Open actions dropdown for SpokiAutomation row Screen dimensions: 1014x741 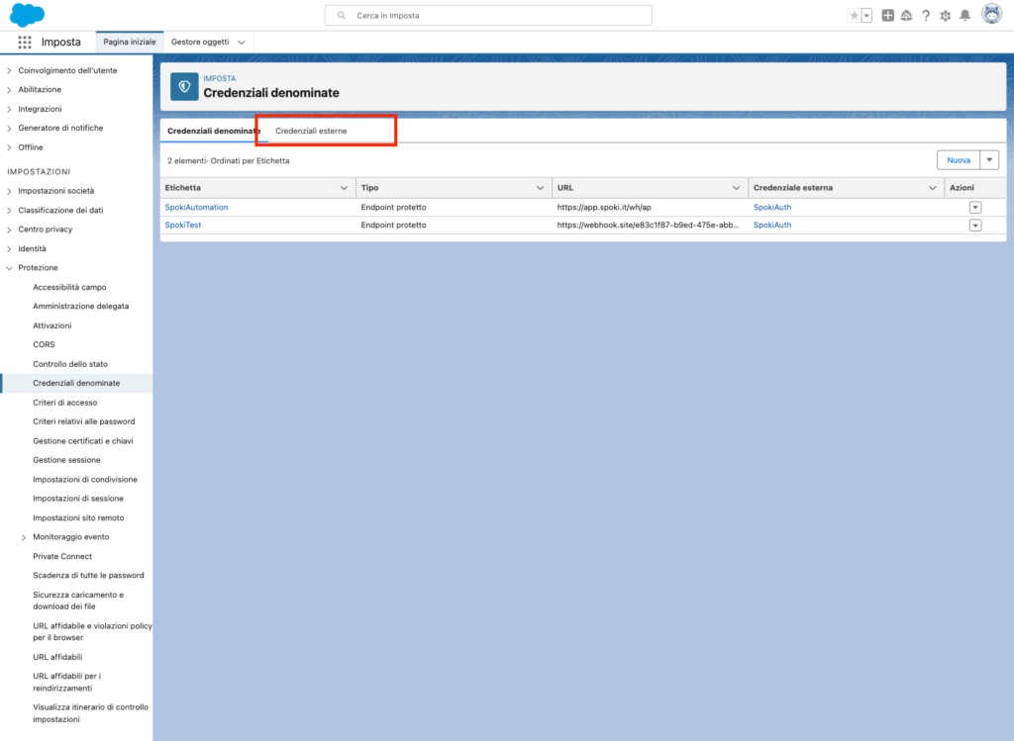pos(974,207)
